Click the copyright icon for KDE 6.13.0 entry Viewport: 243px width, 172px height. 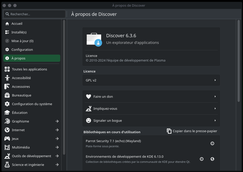pos(201,159)
